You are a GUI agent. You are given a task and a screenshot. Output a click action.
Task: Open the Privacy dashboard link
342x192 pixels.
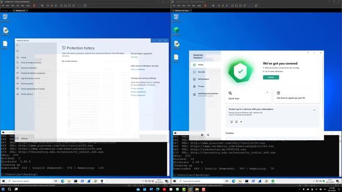click(138, 92)
